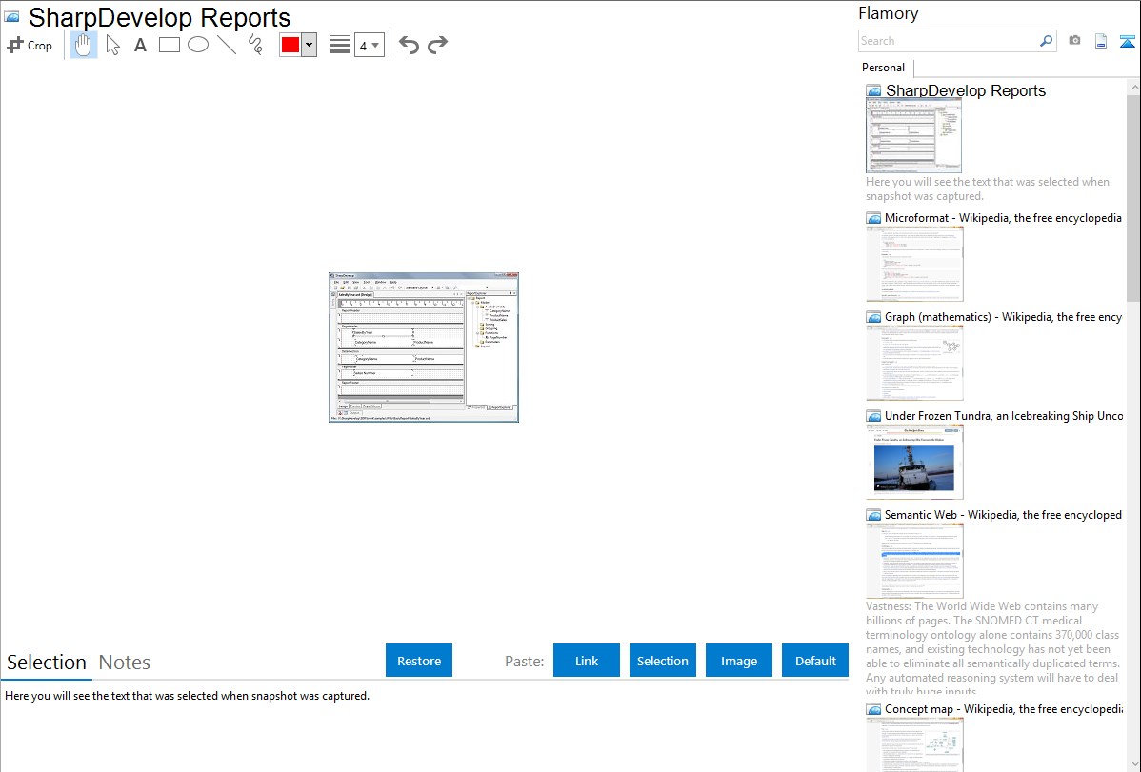Click the sidebar scrollbar down arrow
The image size is (1141, 772).
(x=1133, y=763)
